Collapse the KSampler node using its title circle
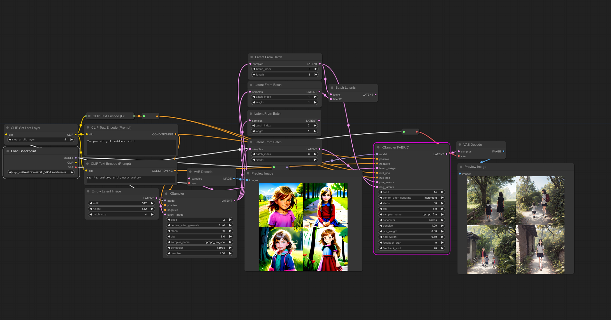The width and height of the screenshot is (611, 320). pos(166,194)
